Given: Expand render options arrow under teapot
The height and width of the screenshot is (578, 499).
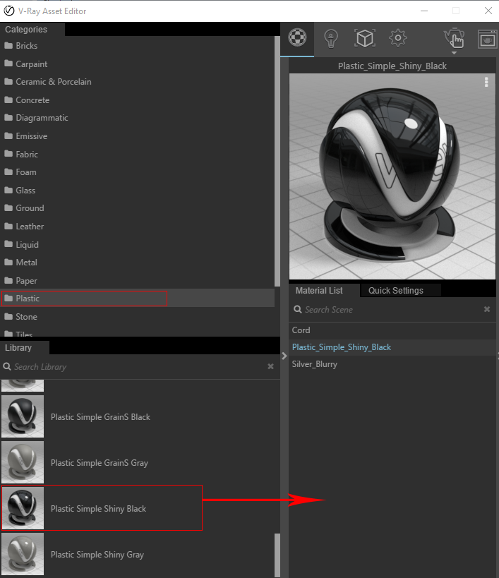Looking at the screenshot, I should point(454,53).
